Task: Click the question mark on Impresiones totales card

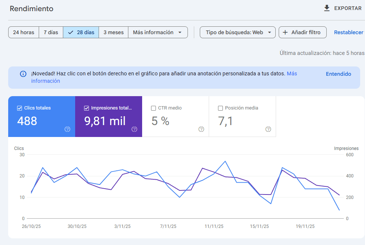Action: [134, 130]
